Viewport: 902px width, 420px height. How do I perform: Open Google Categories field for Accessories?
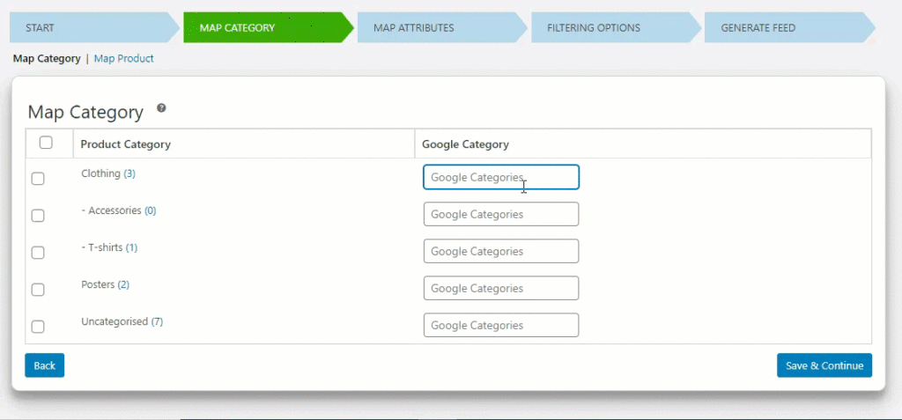click(501, 214)
